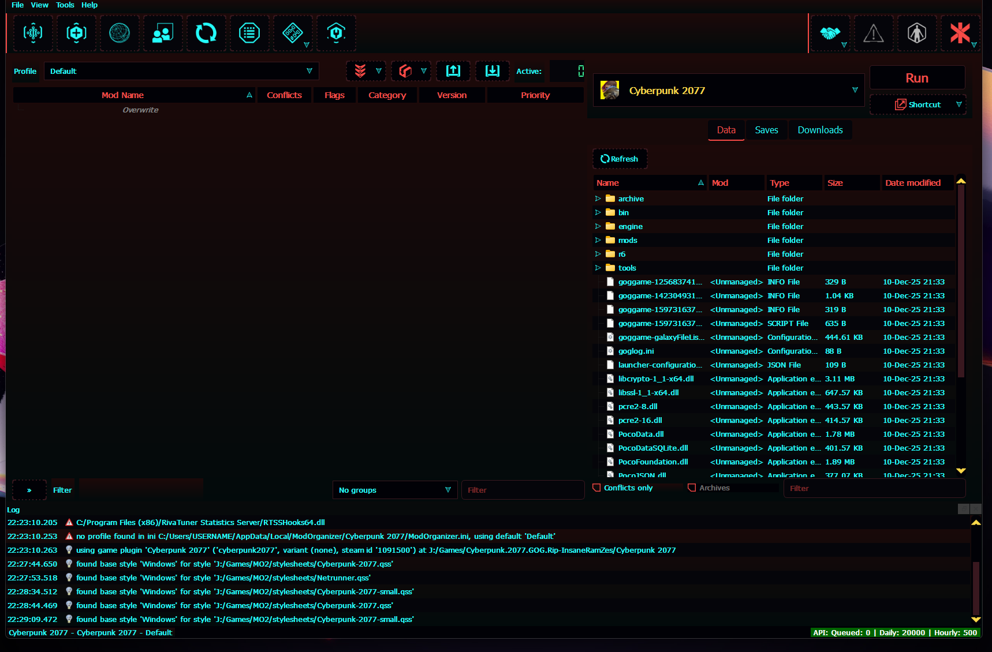This screenshot has width=992, height=652.
Task: Sort mods by Priority column header
Action: [x=535, y=95]
